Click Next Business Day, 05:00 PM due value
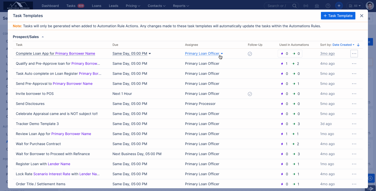The height and width of the screenshot is (191, 376). [x=137, y=154]
